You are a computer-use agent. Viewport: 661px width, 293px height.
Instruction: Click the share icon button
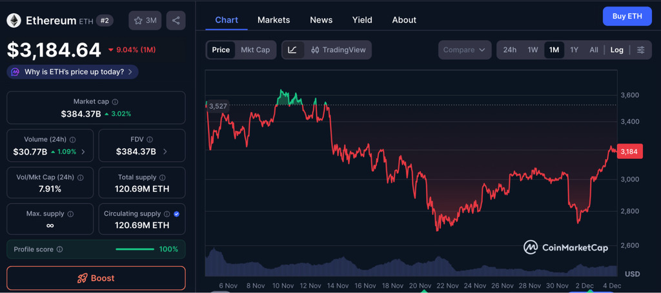coord(176,21)
